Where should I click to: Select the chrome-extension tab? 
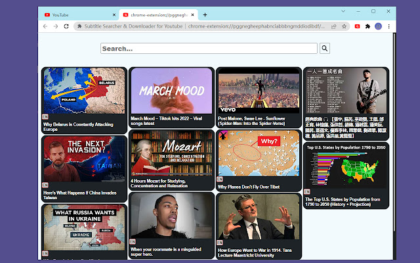click(x=159, y=14)
